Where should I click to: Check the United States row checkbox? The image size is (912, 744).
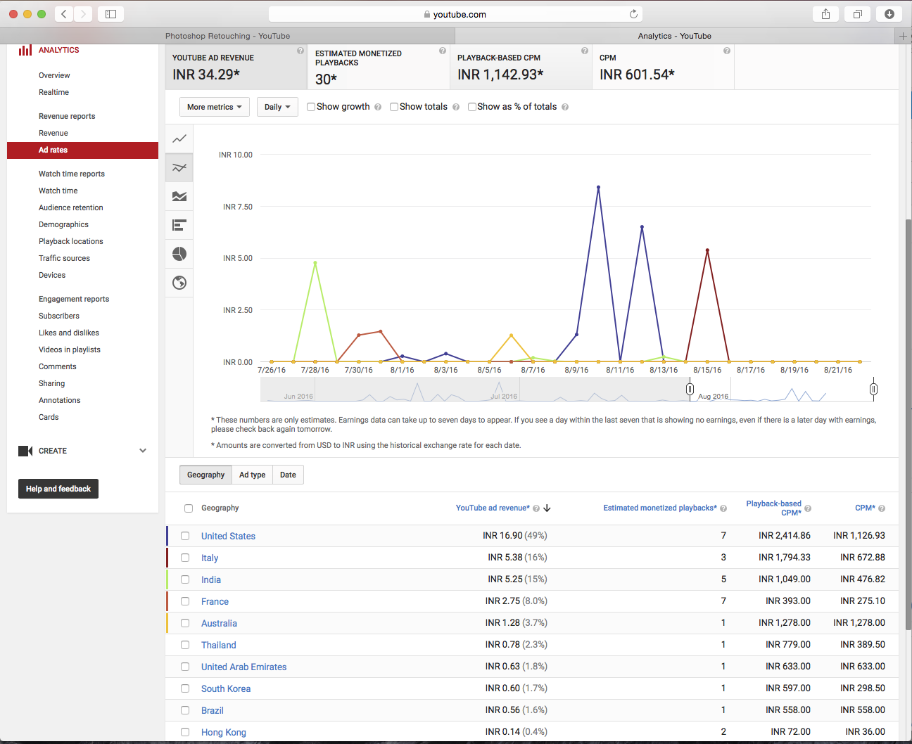(185, 536)
